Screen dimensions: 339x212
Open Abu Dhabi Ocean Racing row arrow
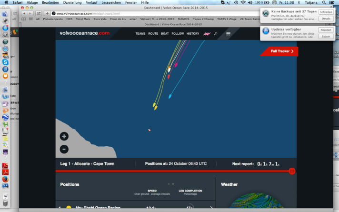coord(211,208)
